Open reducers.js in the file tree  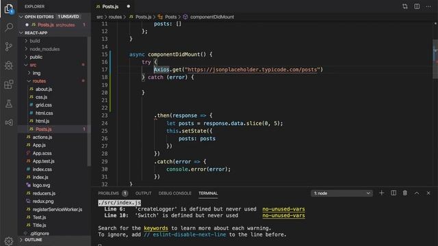point(44,193)
